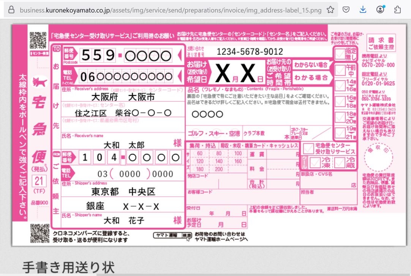This screenshot has width=411, height=276.
Task: Click the QR code above センター検索
Action: [38, 40]
